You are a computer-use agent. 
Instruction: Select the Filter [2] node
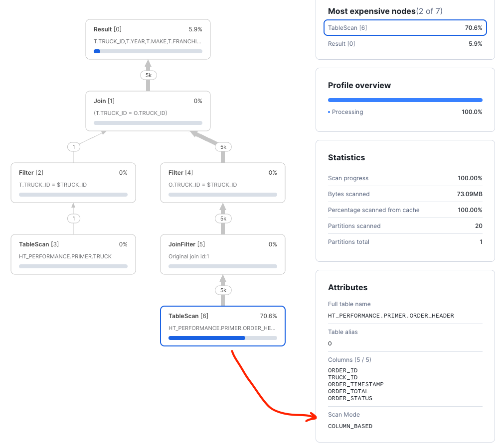click(73, 183)
